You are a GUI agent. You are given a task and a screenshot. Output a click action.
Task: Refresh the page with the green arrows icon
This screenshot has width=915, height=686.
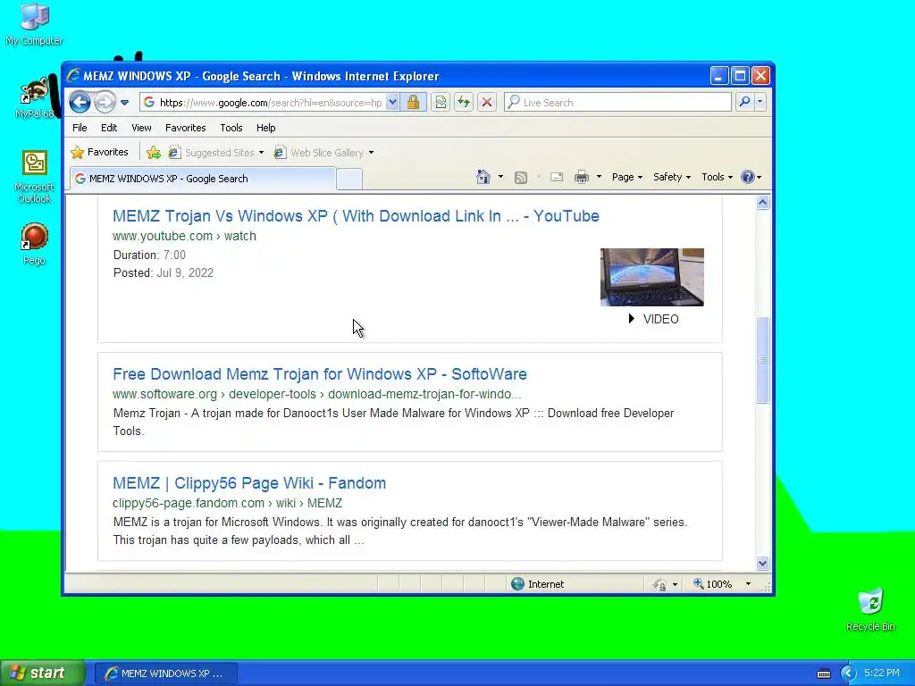[x=464, y=103]
